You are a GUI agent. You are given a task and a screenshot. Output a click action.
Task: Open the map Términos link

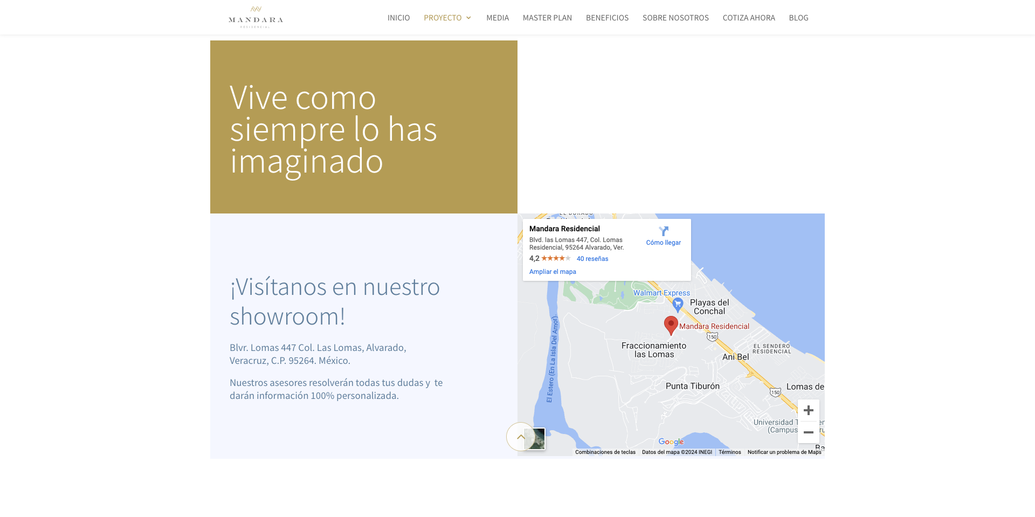click(x=729, y=452)
